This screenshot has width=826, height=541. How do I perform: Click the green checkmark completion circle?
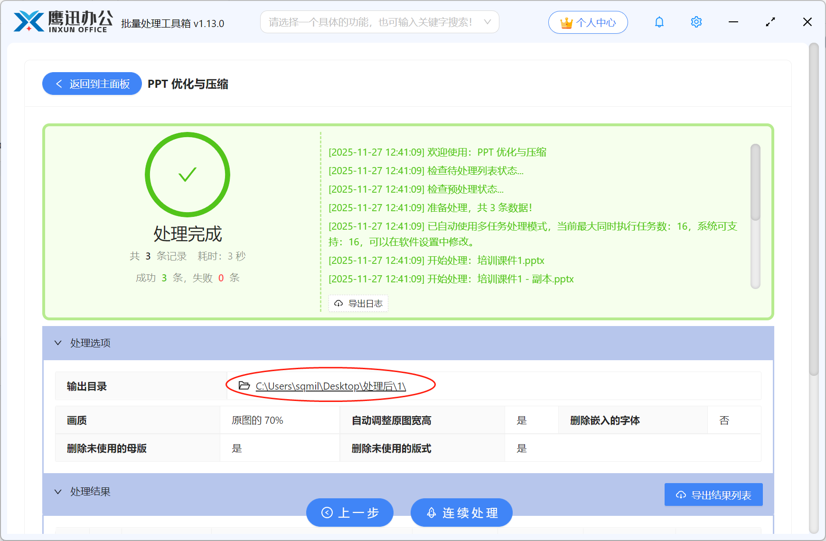pyautogui.click(x=187, y=175)
